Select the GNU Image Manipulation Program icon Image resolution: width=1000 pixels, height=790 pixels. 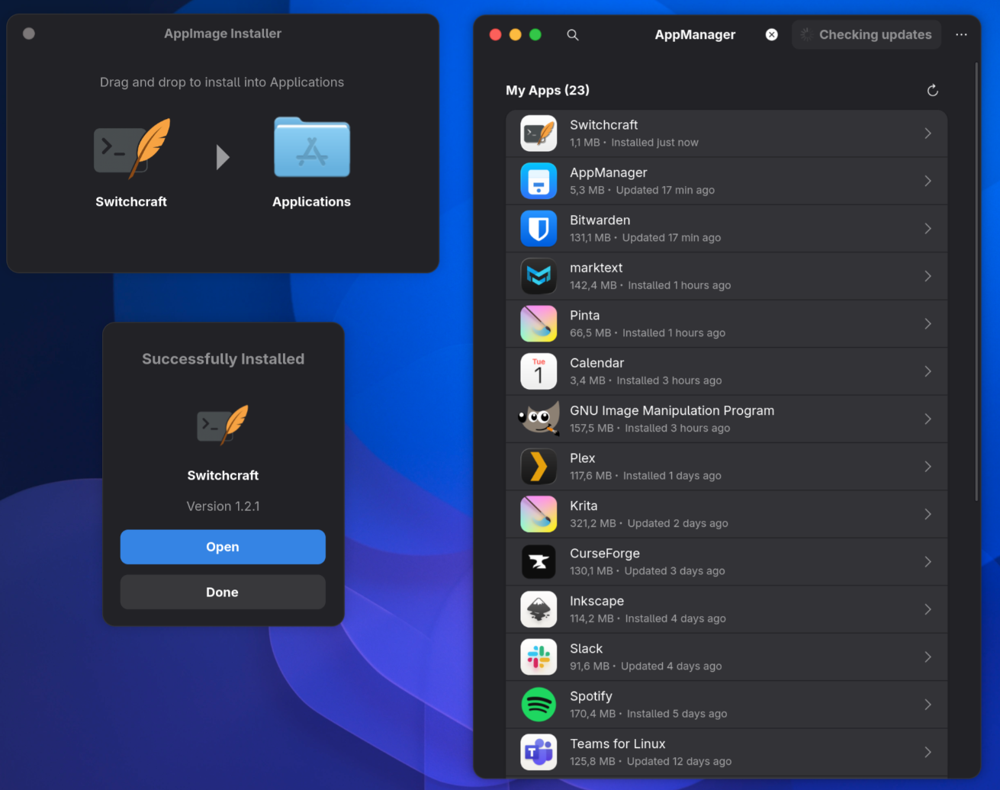pos(539,419)
